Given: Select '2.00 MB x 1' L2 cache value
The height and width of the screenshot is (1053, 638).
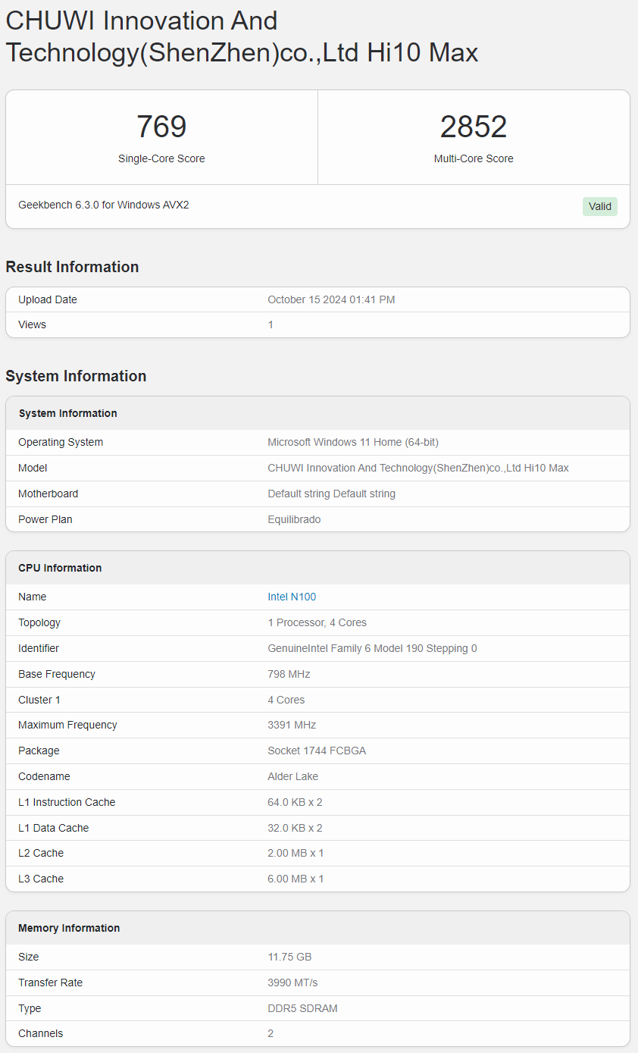Looking at the screenshot, I should [x=296, y=853].
